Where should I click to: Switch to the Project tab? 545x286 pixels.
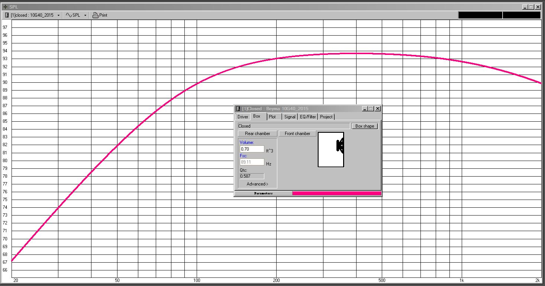tap(326, 117)
